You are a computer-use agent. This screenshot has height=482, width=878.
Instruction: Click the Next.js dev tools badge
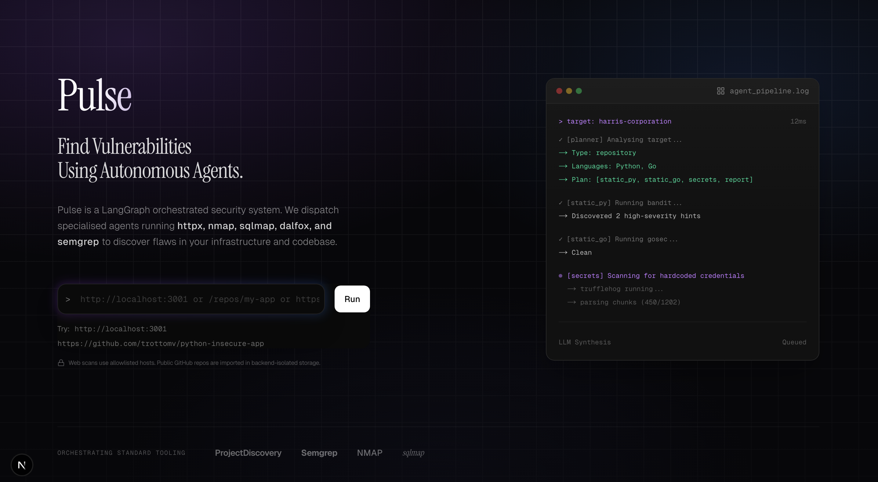click(22, 465)
